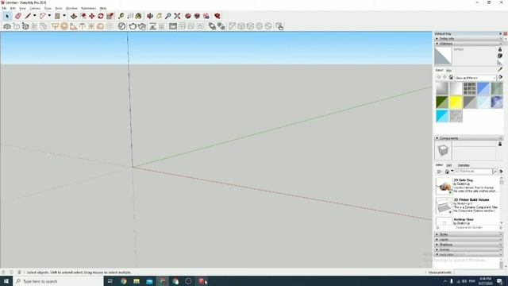Open the V-Ray Asset Editor
The width and height of the screenshot is (508, 286).
coord(121,26)
